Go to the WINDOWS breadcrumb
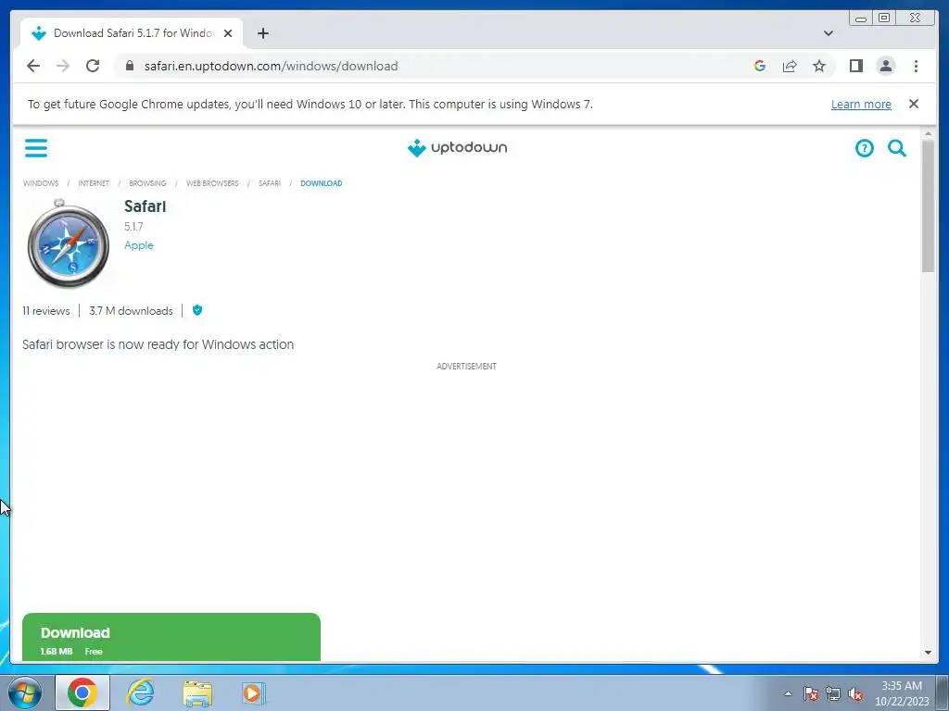The image size is (949, 711). click(x=41, y=183)
